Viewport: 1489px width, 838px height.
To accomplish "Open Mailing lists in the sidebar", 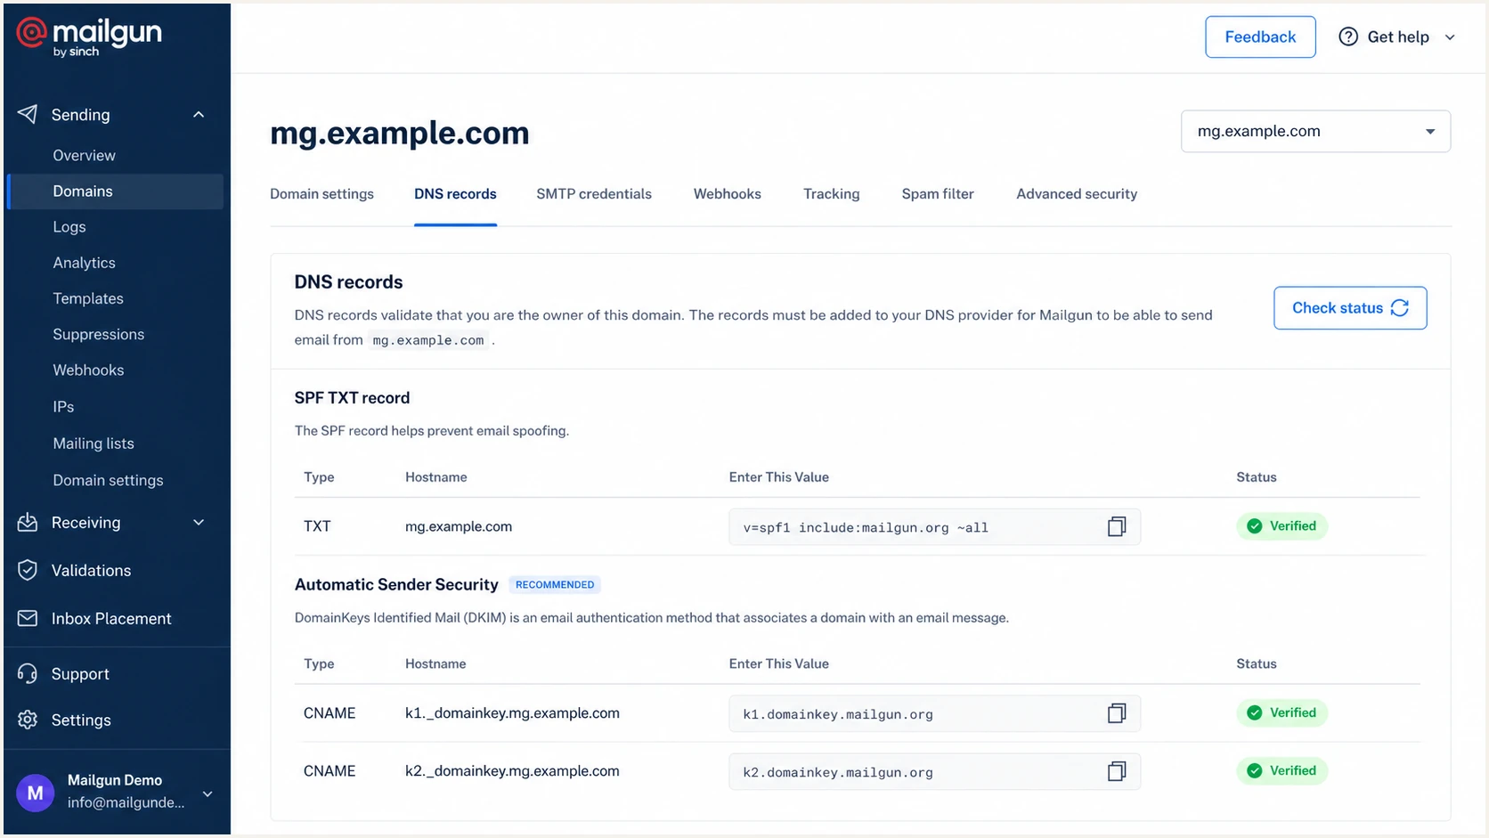I will point(94,443).
